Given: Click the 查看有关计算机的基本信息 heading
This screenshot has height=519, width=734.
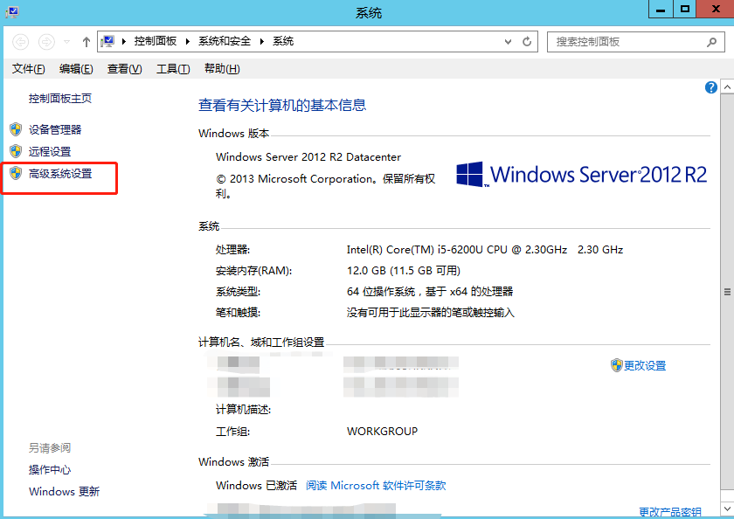Looking at the screenshot, I should coord(282,106).
